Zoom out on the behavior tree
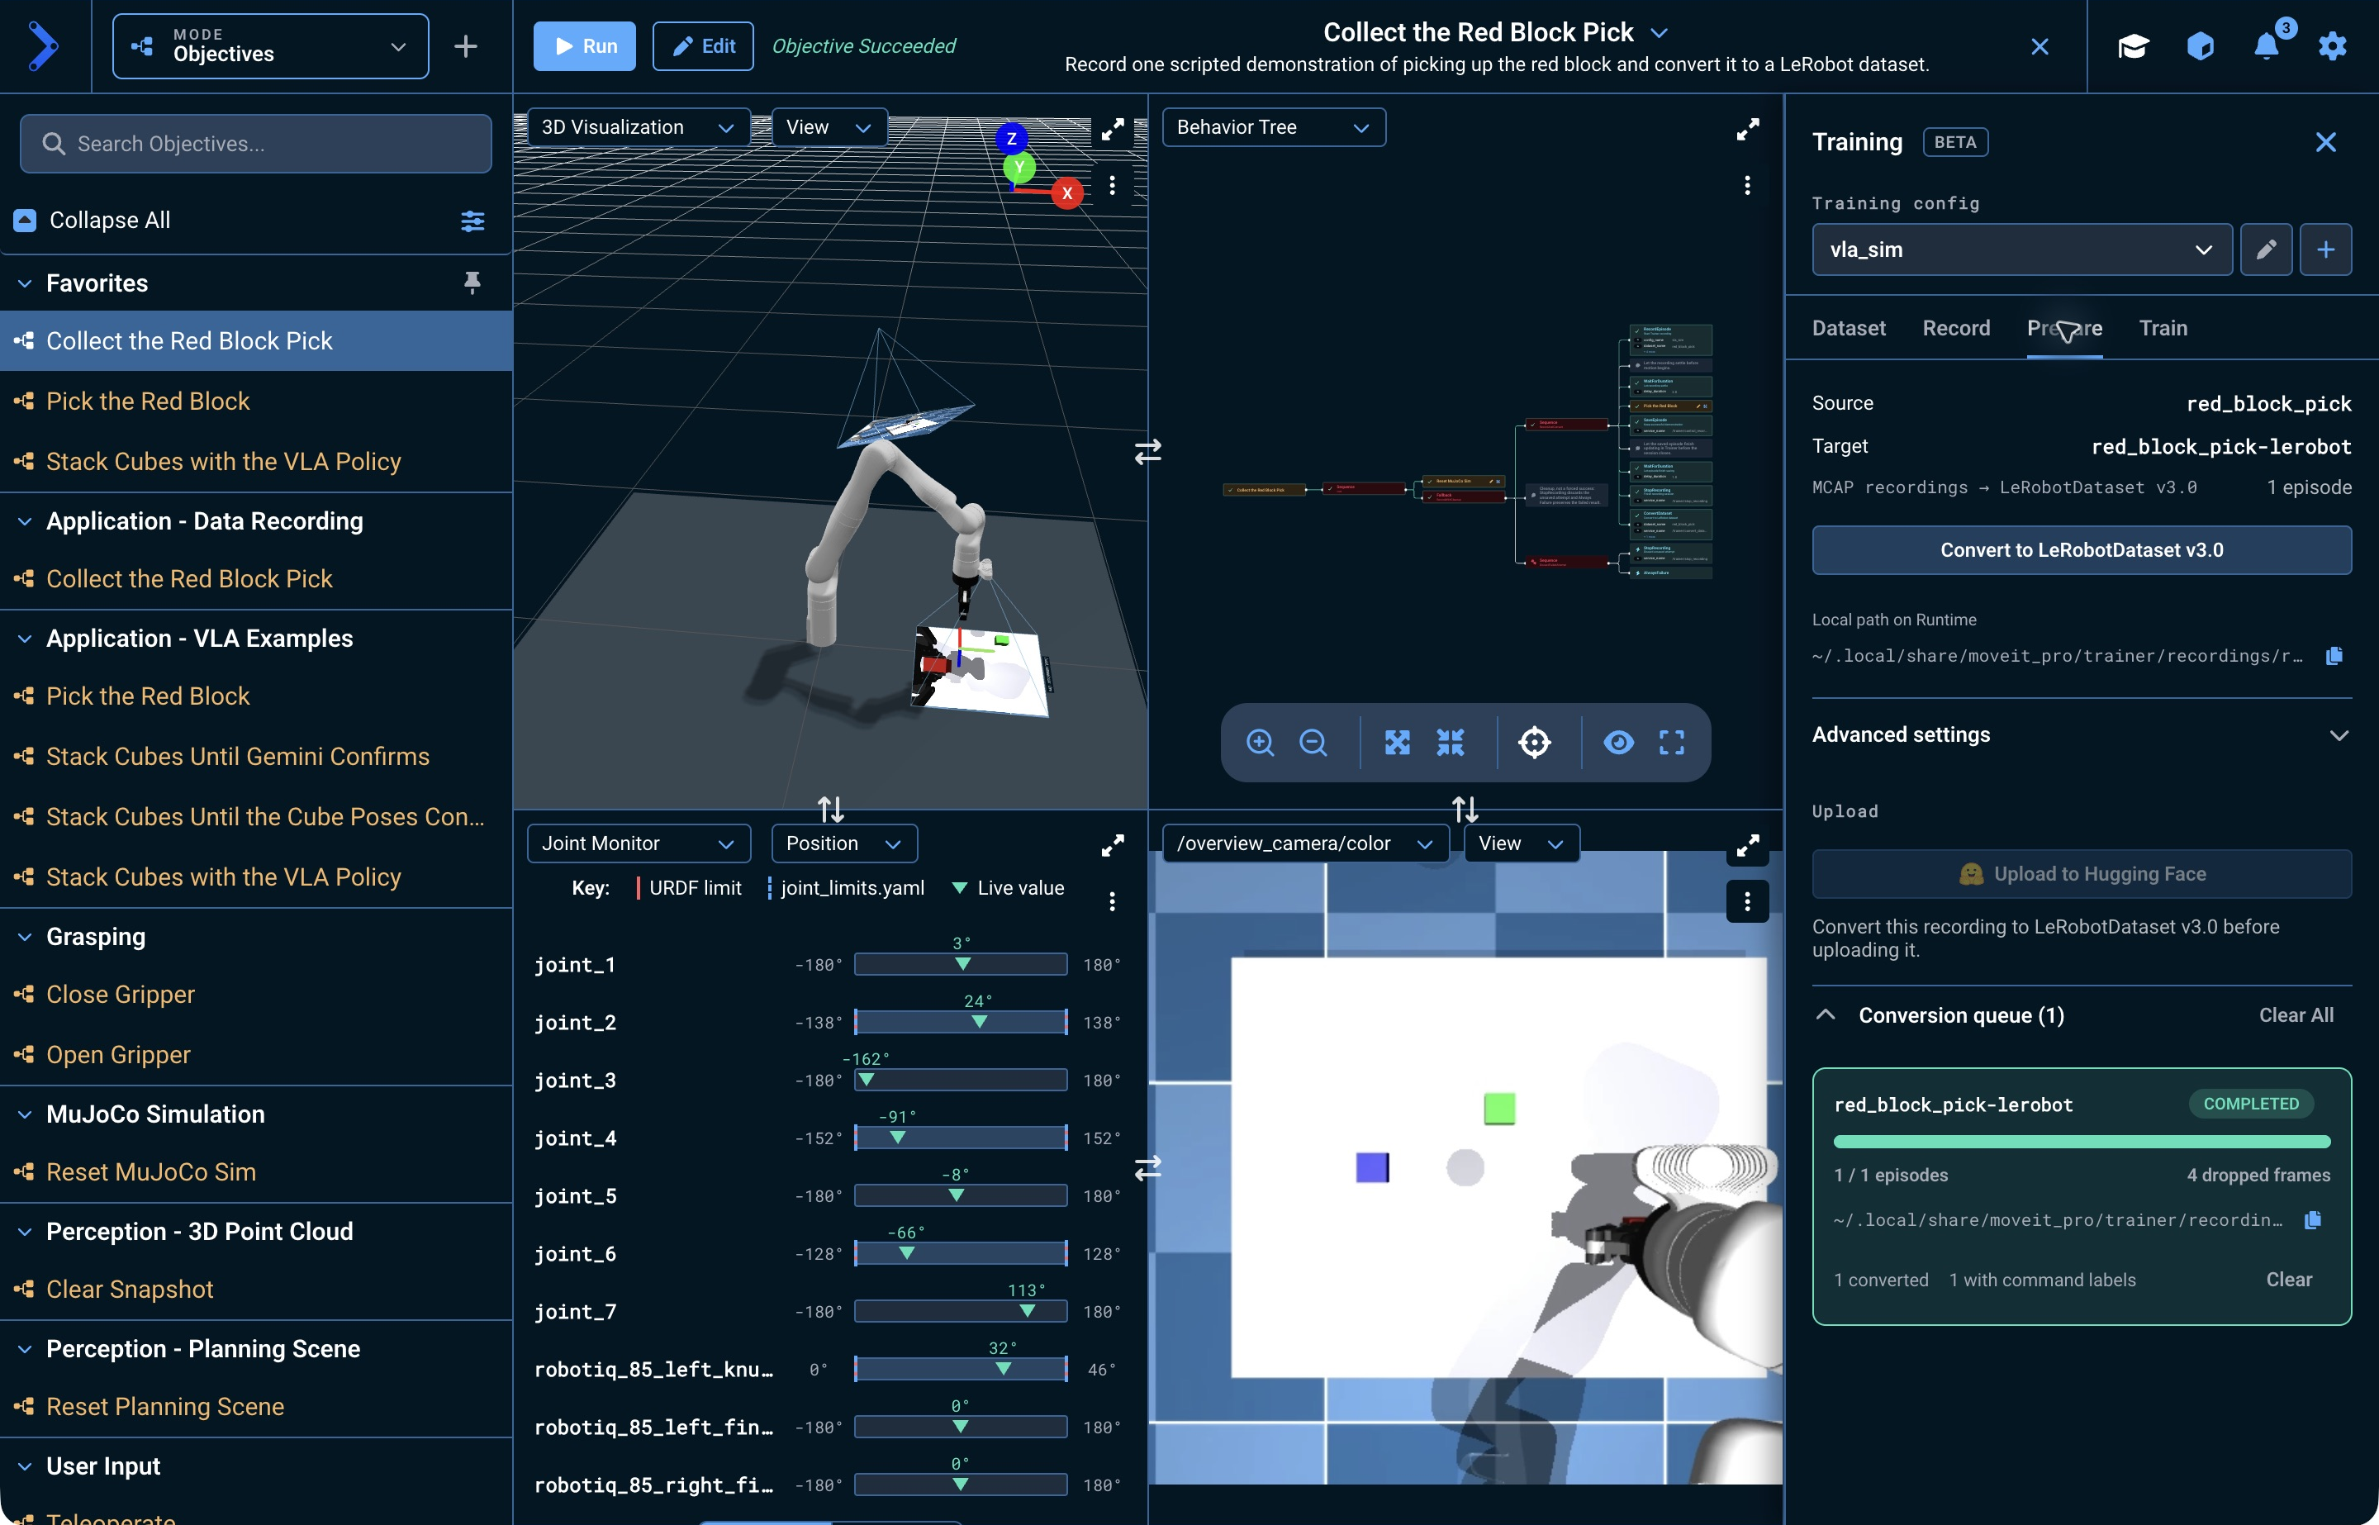Image resolution: width=2379 pixels, height=1525 pixels. click(1313, 743)
